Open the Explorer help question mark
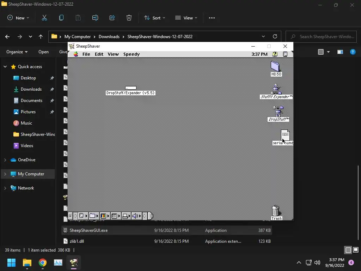 [x=353, y=52]
